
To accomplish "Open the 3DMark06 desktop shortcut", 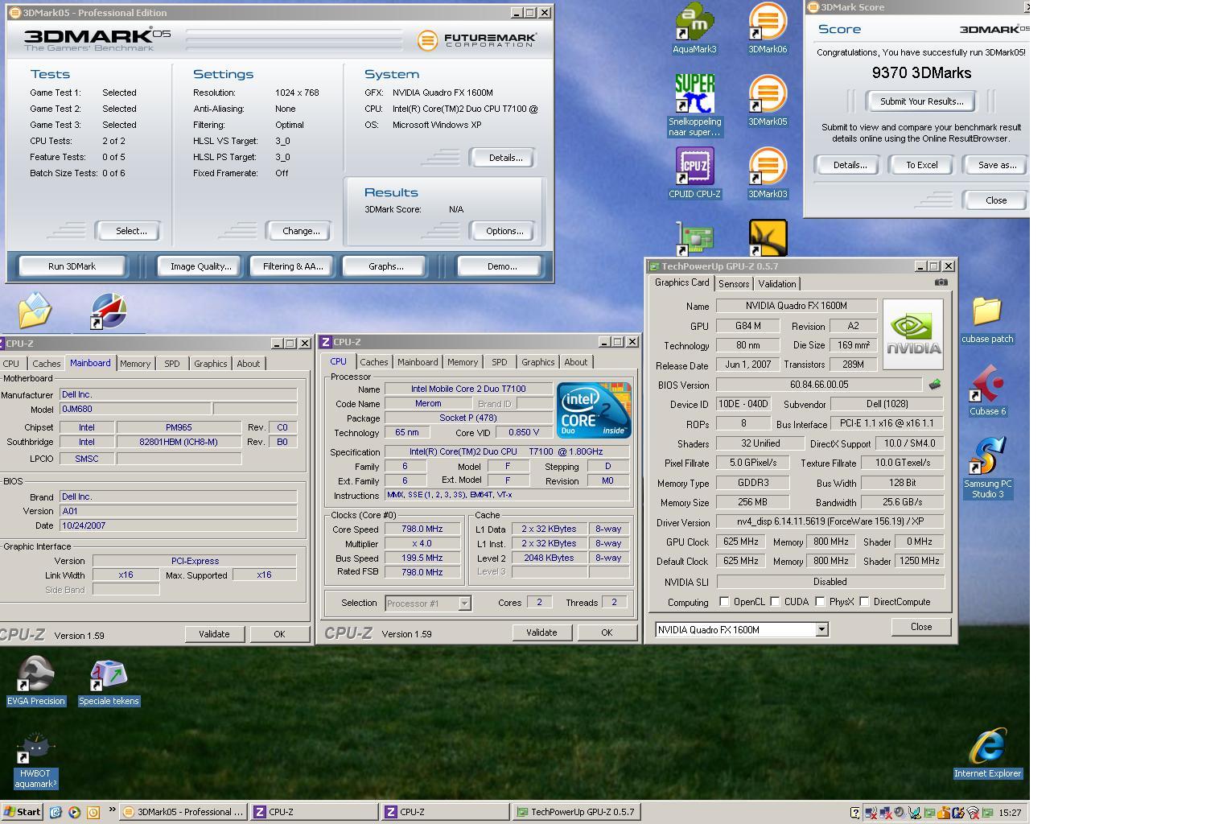I will point(768,28).
